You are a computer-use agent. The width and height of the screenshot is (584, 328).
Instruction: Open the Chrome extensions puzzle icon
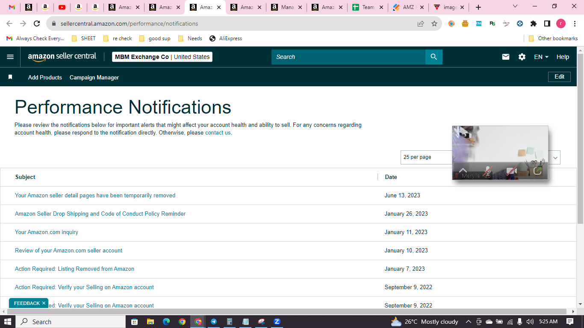(534, 23)
